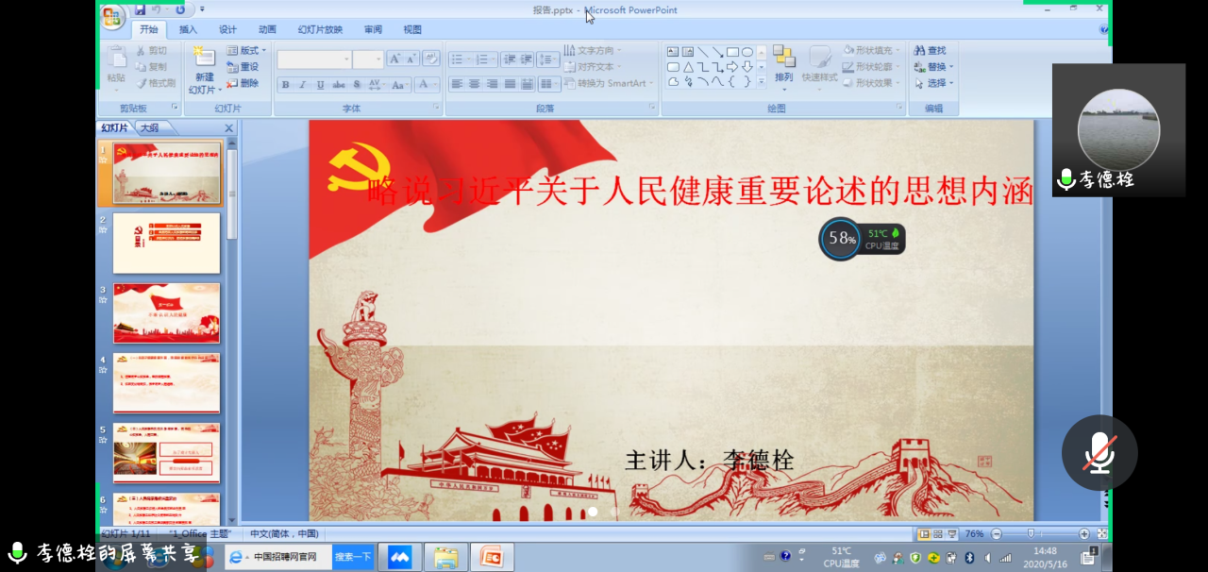This screenshot has width=1208, height=572.
Task: Click the 重设 reset slide button
Action: (x=243, y=67)
